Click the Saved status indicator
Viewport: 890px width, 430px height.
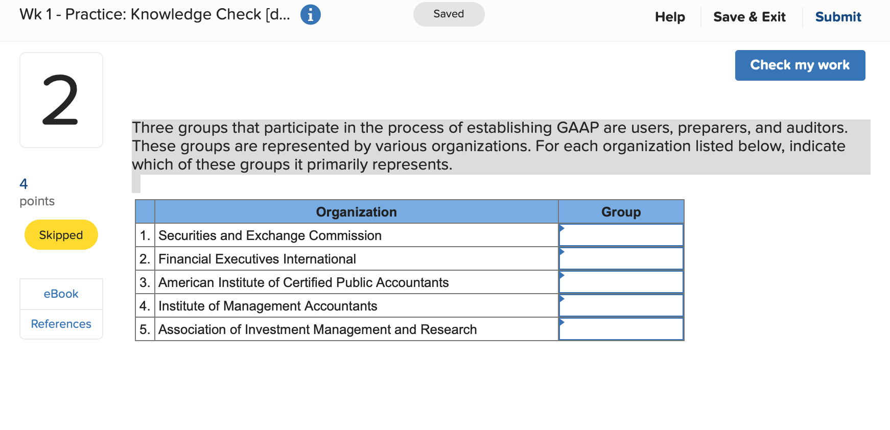449,14
